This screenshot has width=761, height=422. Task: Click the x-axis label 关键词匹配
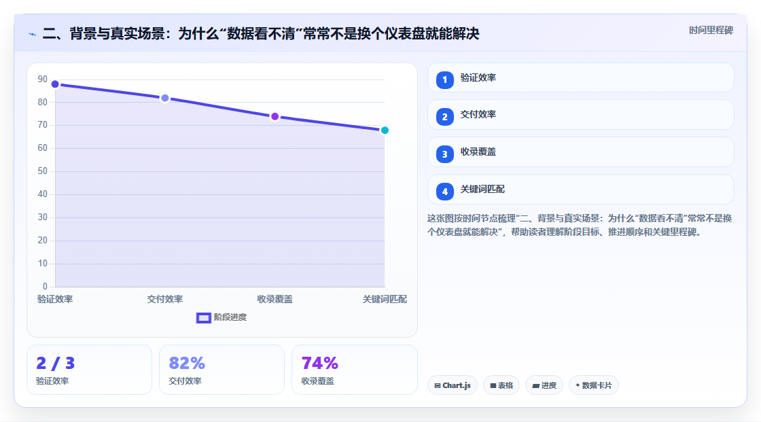[385, 299]
